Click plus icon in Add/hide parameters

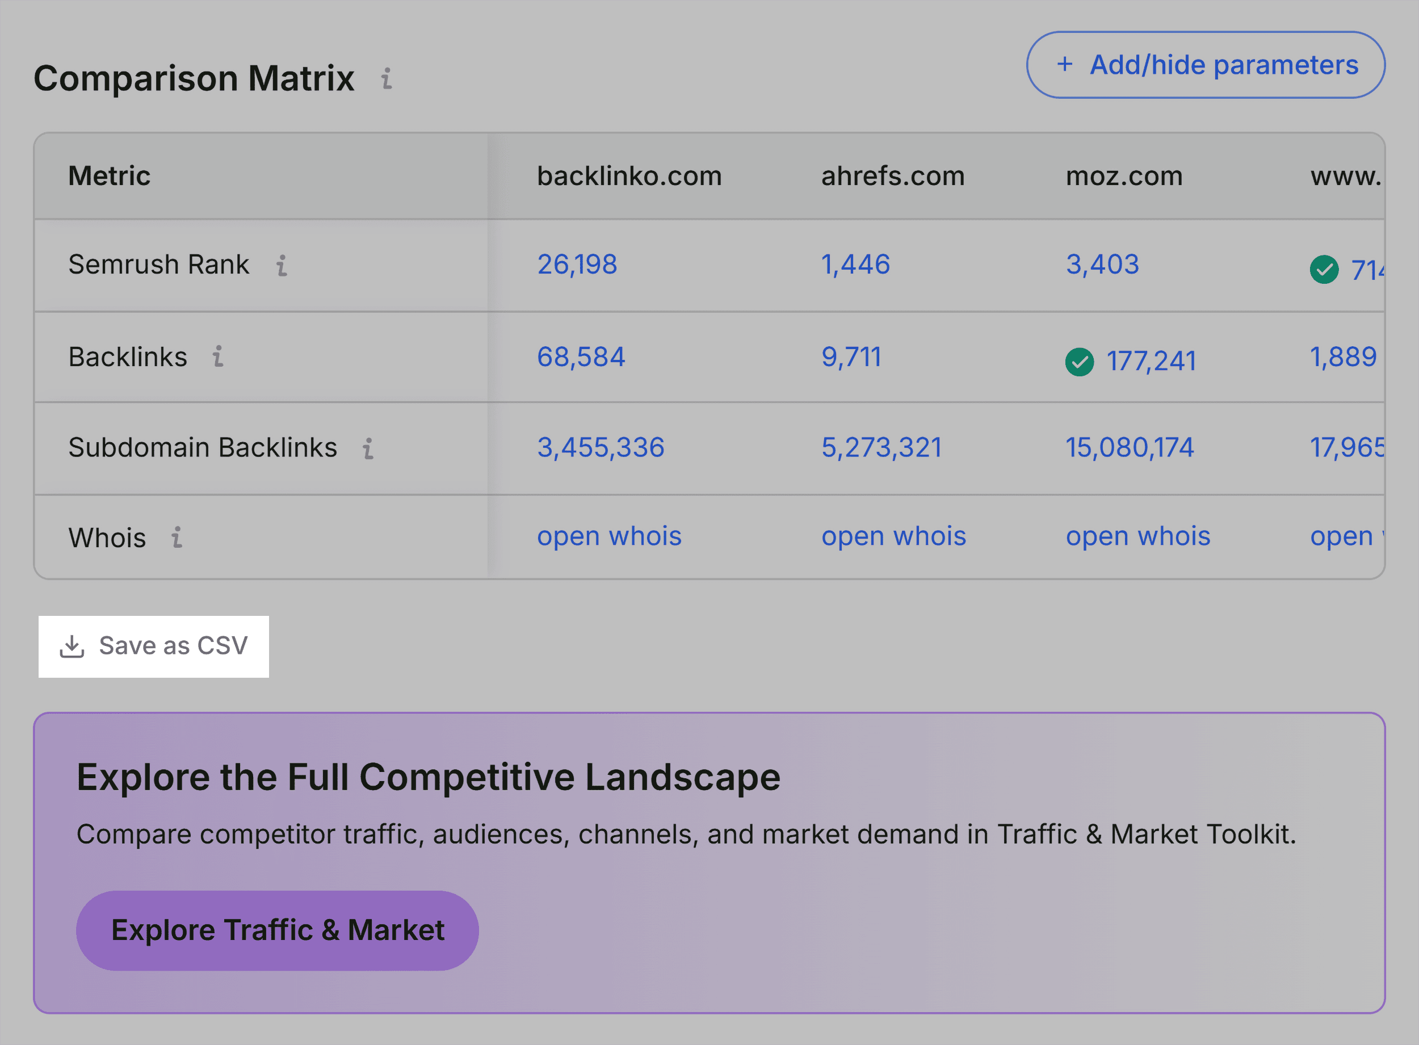pyautogui.click(x=1065, y=65)
